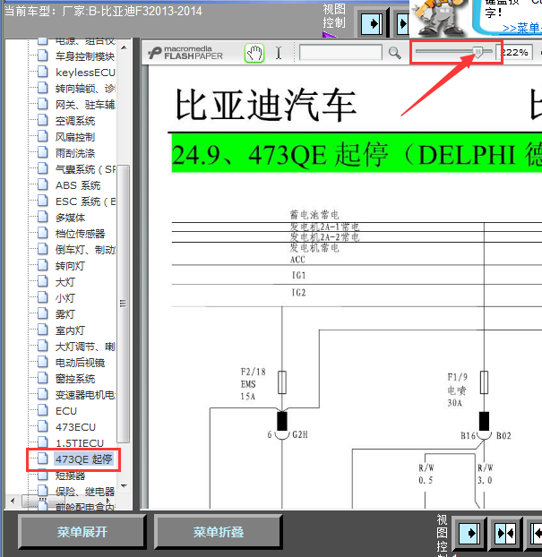Image resolution: width=542 pixels, height=557 pixels.
Task: Click the mechanic cartoon mascot image
Action: pos(439,18)
